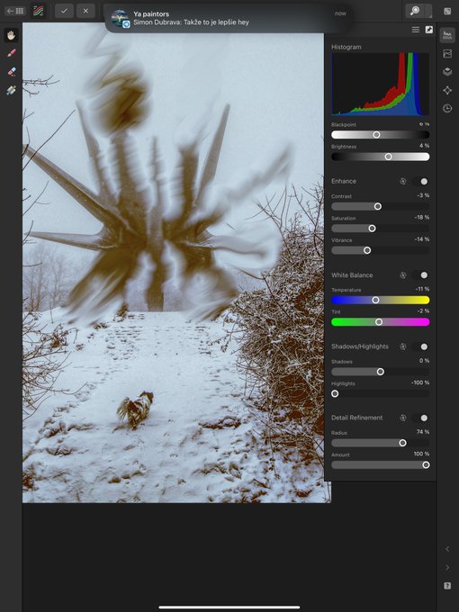This screenshot has height=612, width=459.
Task: Select the Overlay Gradient tool
Action: coord(11,90)
